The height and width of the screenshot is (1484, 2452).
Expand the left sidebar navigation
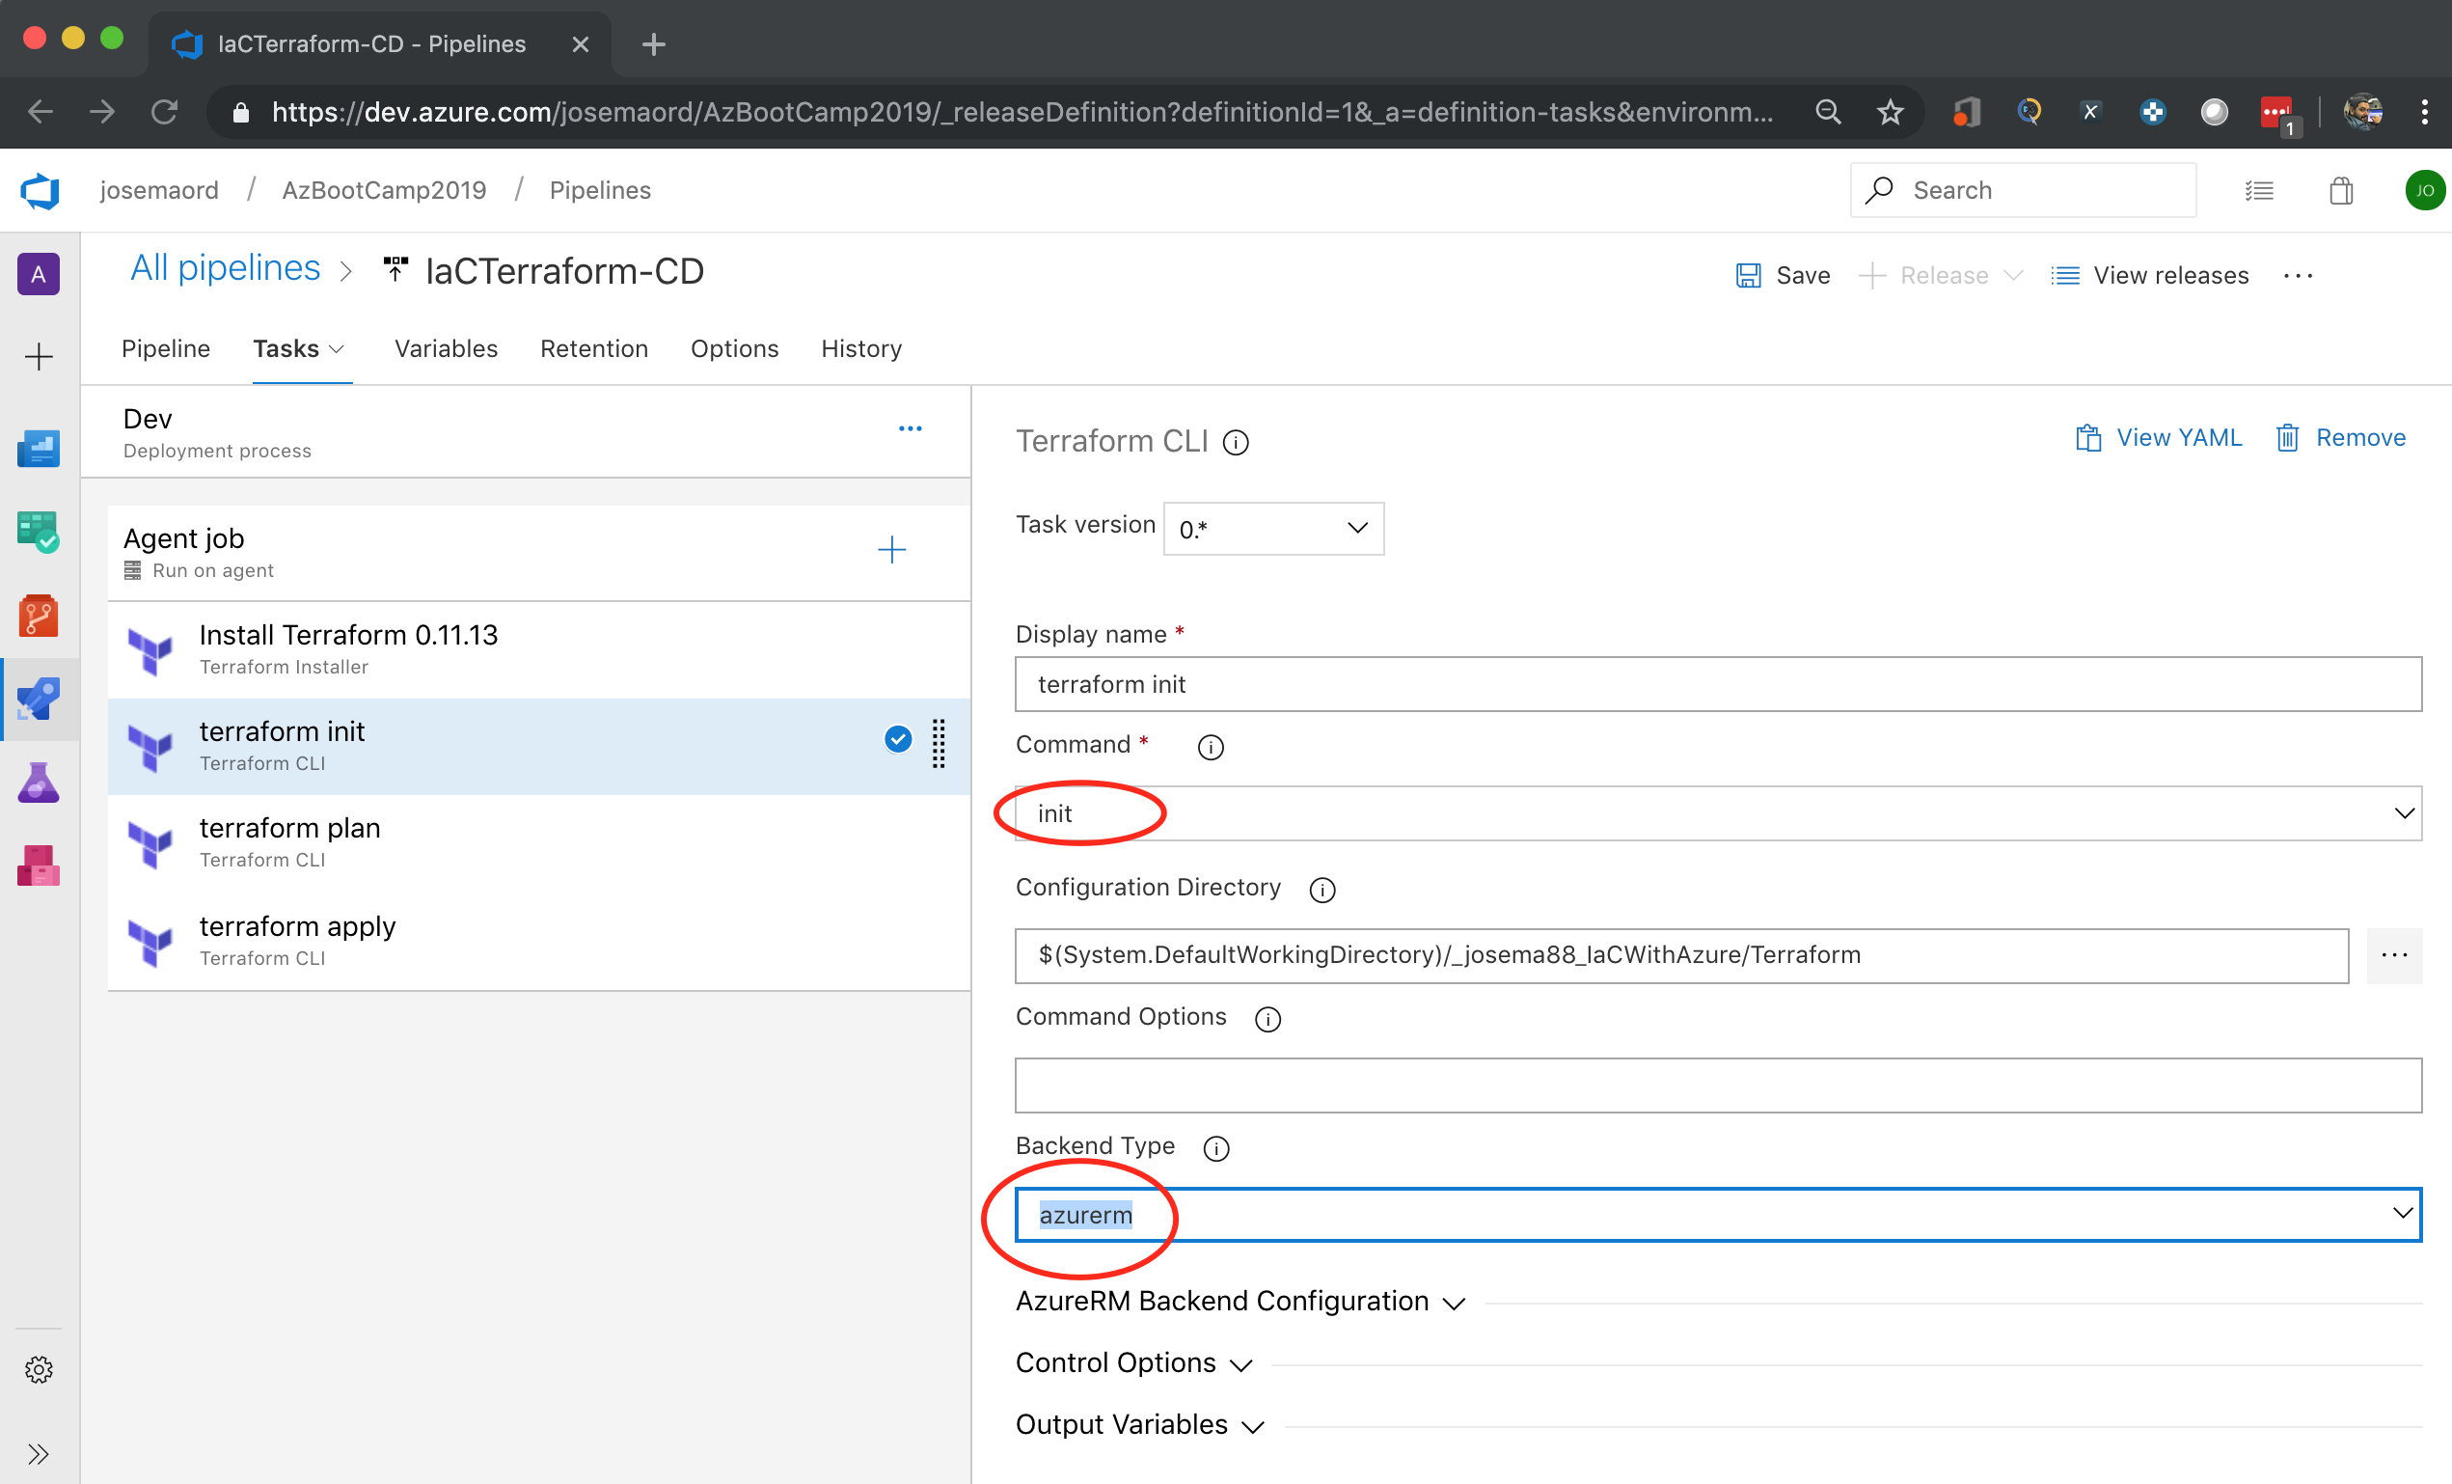(x=39, y=1454)
